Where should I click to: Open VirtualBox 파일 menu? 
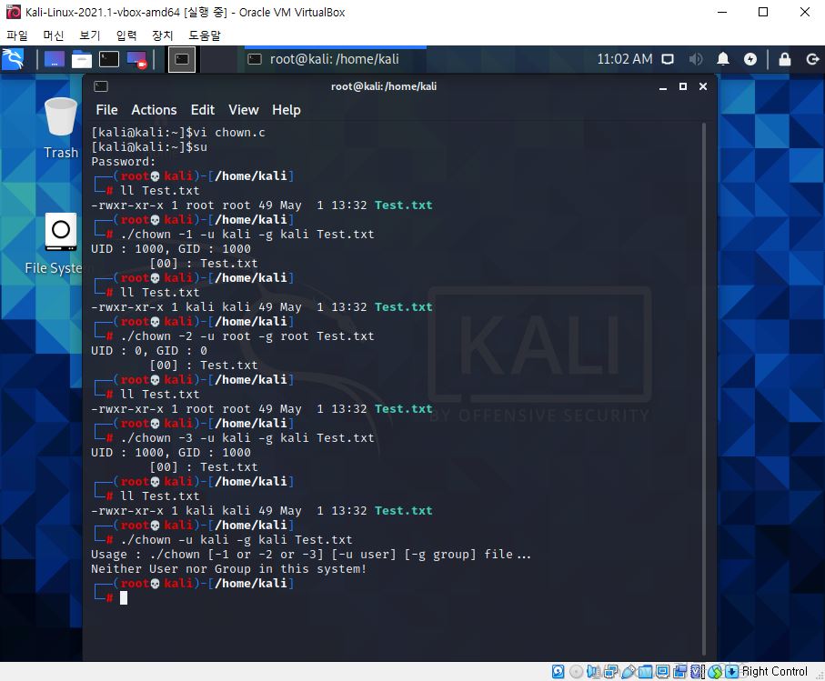(17, 35)
